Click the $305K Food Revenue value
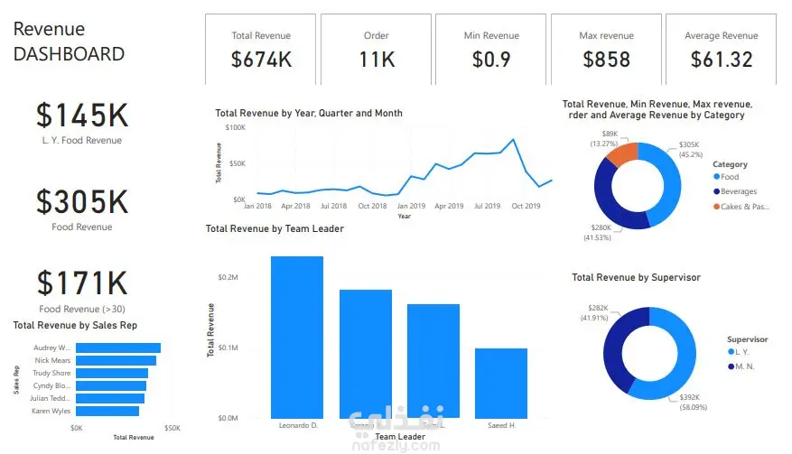This screenshot has width=792, height=454. 82,201
